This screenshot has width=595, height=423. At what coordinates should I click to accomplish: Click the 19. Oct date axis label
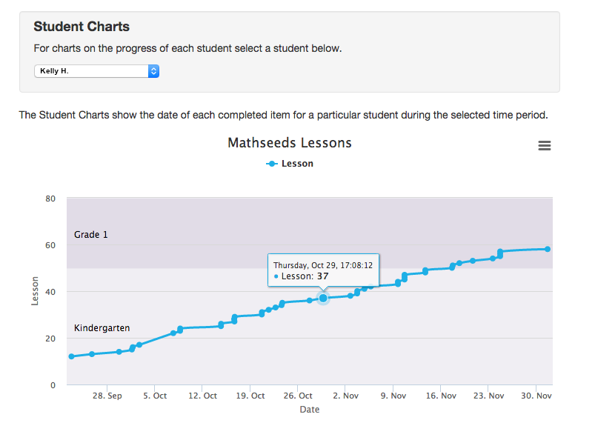[x=250, y=396]
